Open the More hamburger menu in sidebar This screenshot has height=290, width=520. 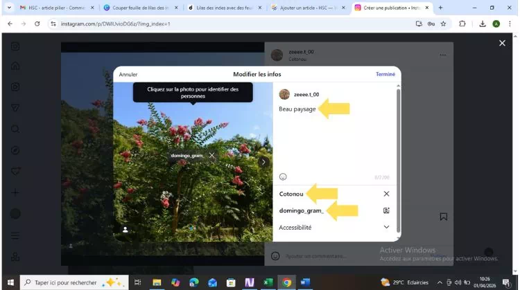(15, 236)
